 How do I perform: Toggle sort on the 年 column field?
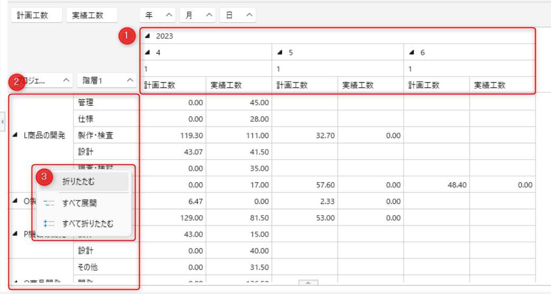point(168,15)
